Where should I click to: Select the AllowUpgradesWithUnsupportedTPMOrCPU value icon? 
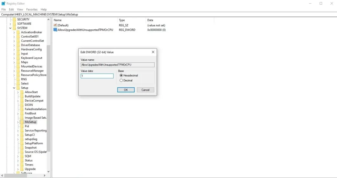pyautogui.click(x=55, y=30)
